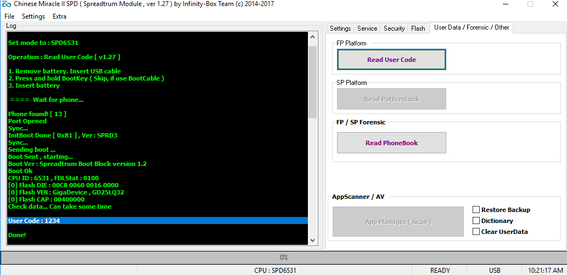Image resolution: width=567 pixels, height=275 pixels.
Task: Click the App Manager ( Scan ) button
Action: click(x=398, y=222)
